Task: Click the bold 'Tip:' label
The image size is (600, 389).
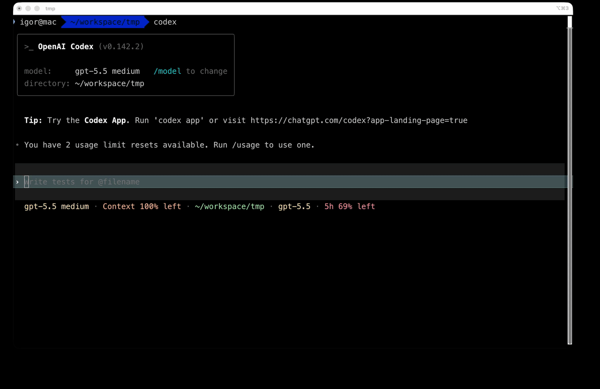Action: (x=33, y=120)
